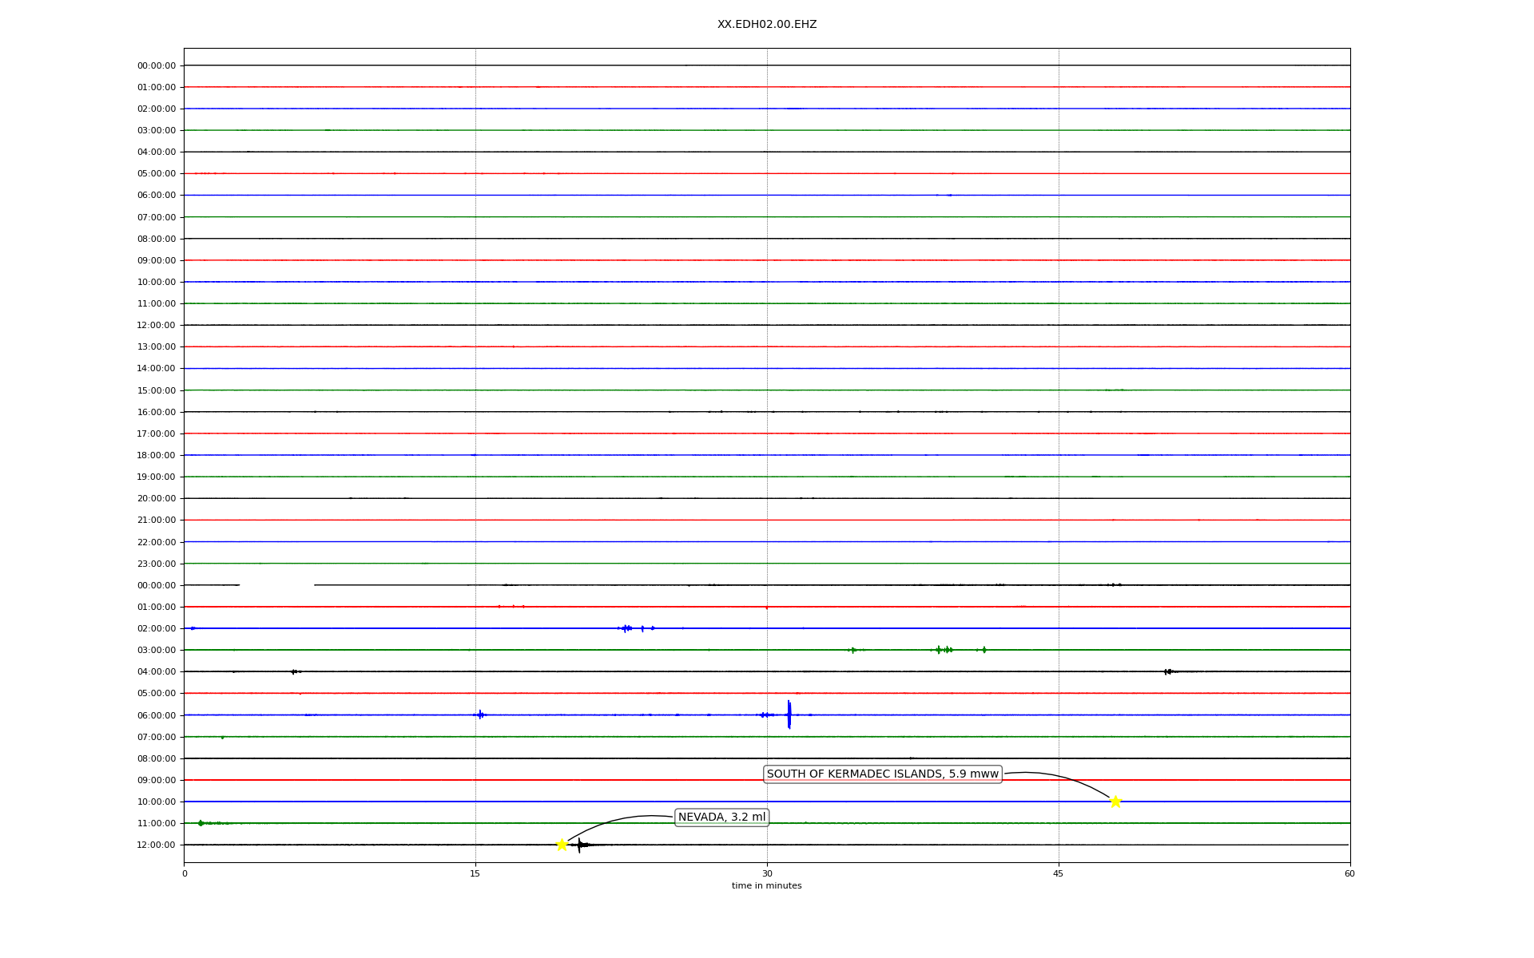Click the black Nevada waveform on bottom trace
Viewport: 1534px width, 958px height.
coord(581,845)
